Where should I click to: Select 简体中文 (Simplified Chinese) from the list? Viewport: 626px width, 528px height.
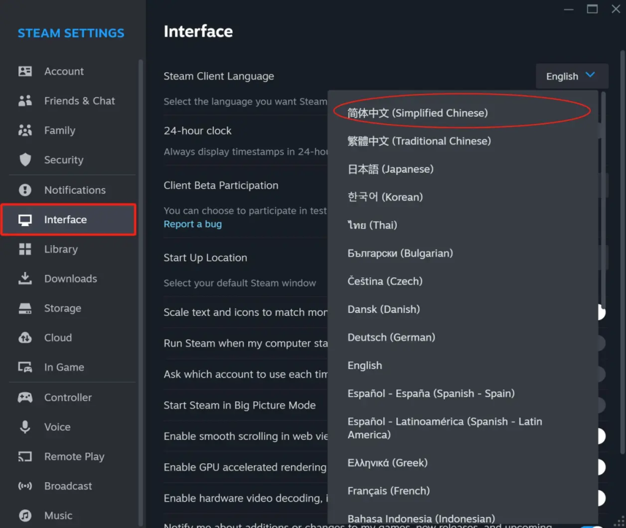(x=418, y=112)
